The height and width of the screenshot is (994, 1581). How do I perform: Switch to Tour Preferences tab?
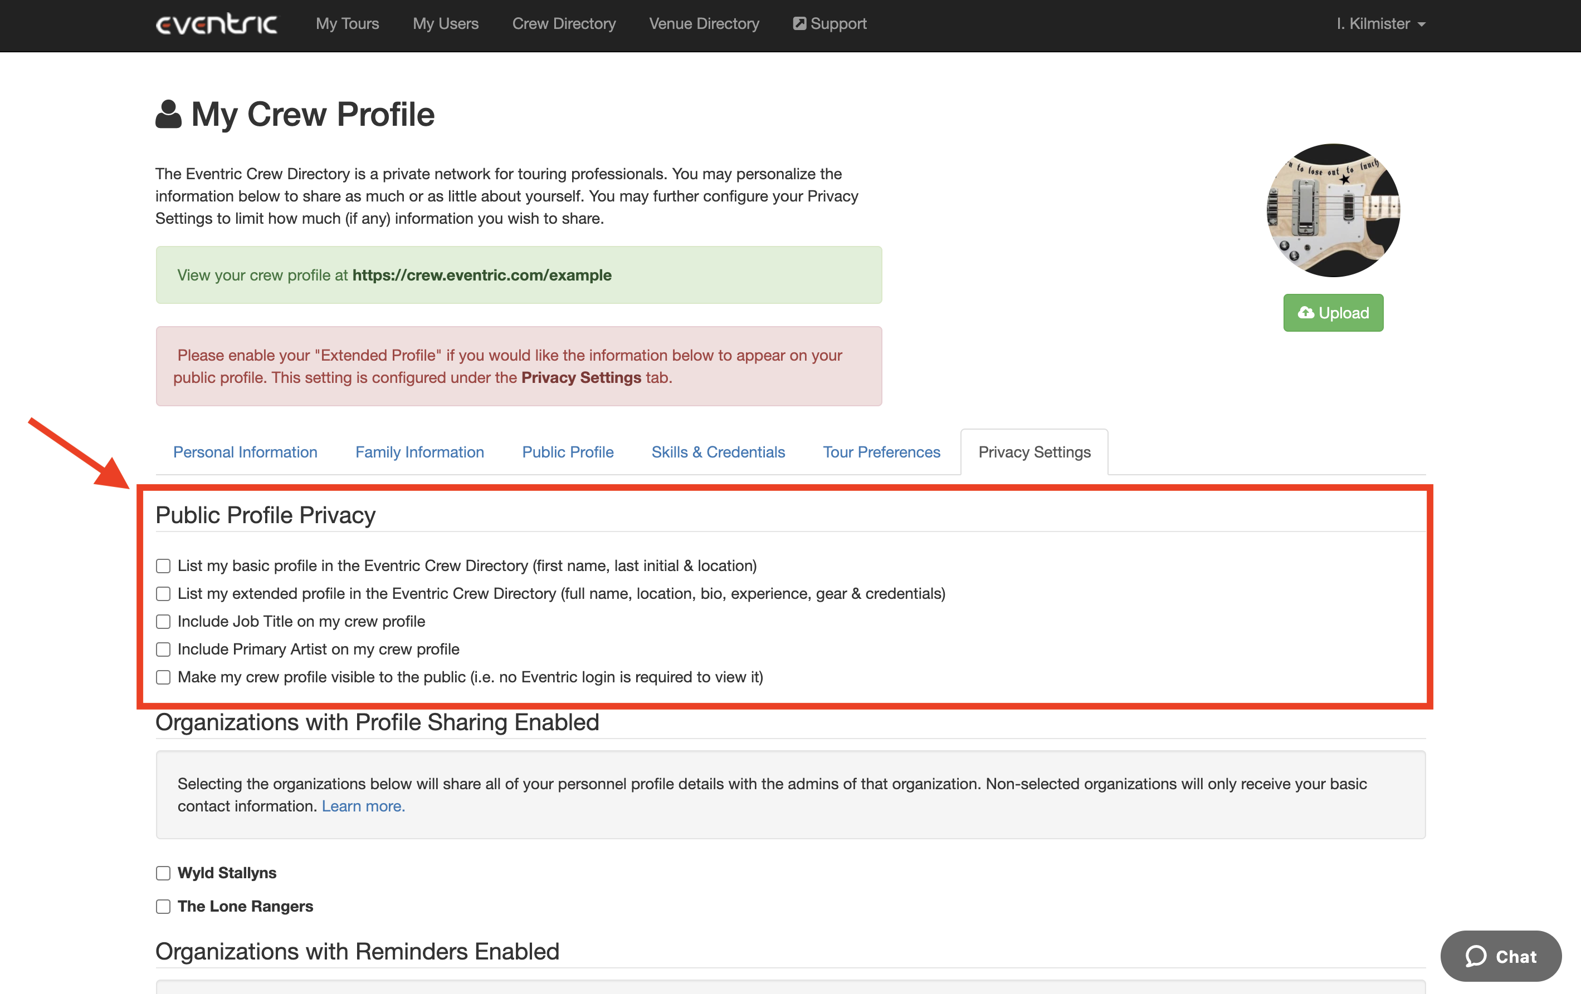coord(882,452)
